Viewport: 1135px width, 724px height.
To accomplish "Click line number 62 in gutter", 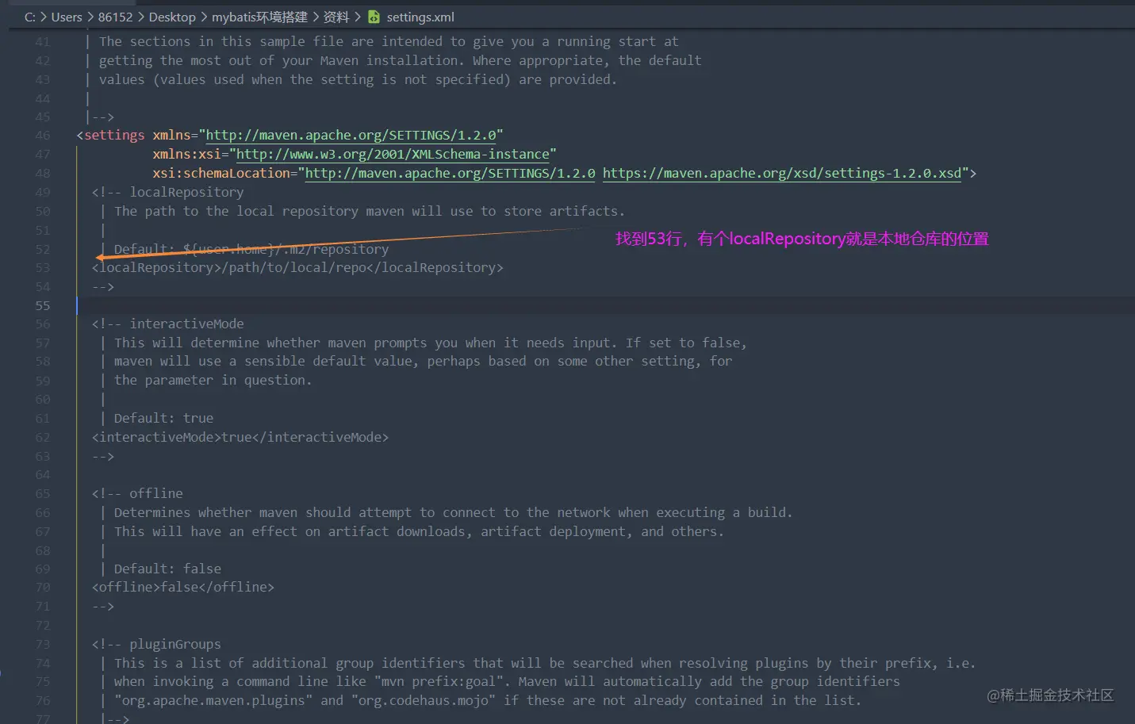I will [x=43, y=438].
